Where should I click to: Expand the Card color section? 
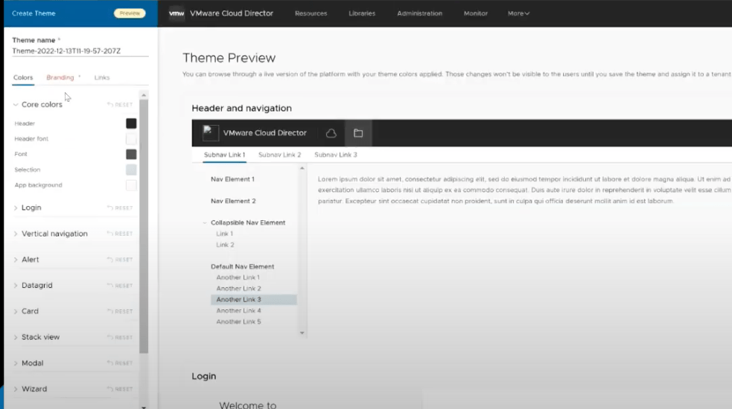(x=16, y=312)
